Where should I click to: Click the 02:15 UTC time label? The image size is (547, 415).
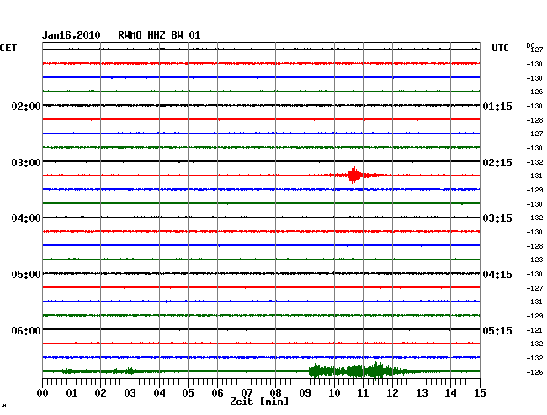point(497,163)
